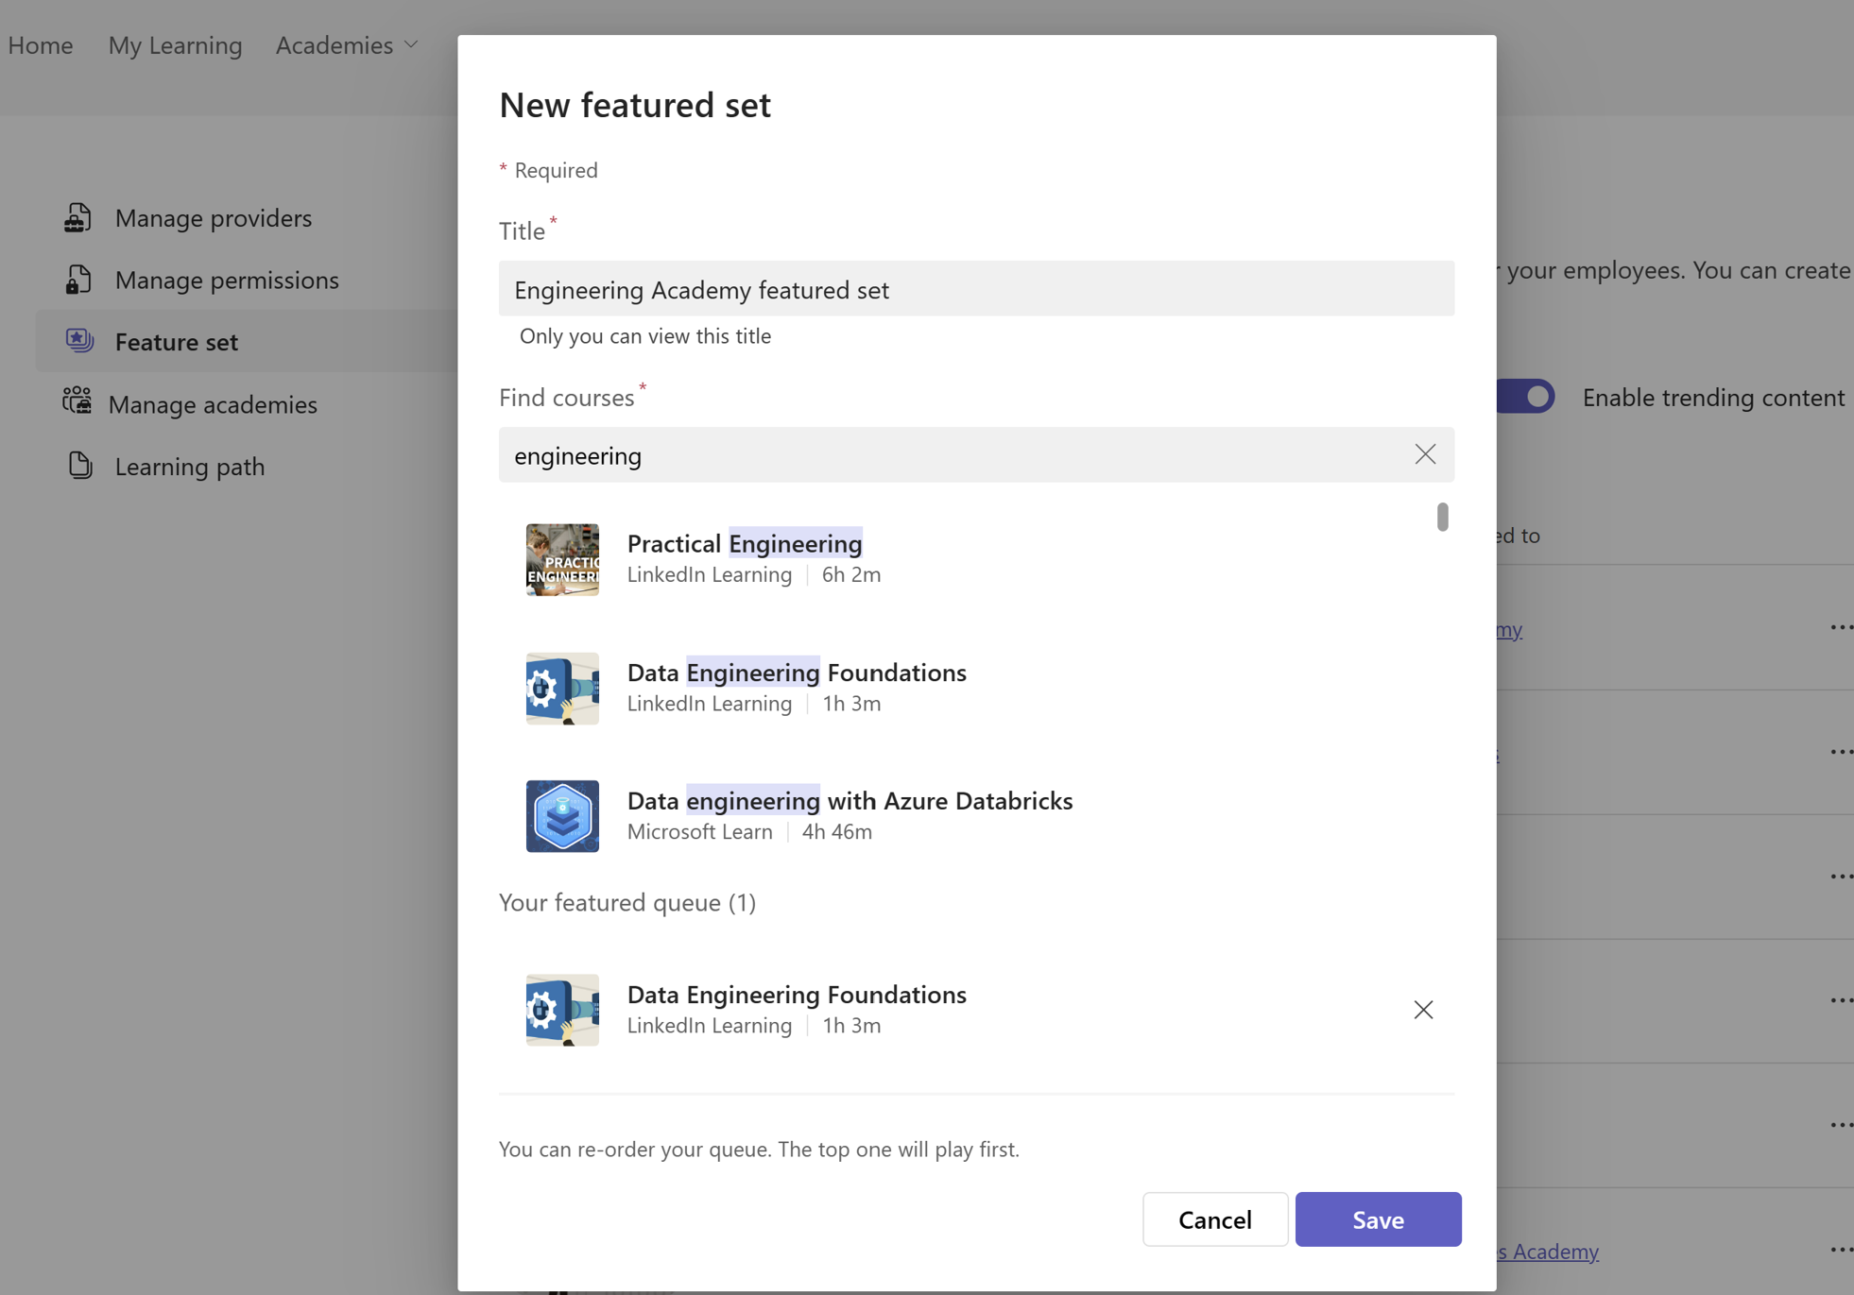Screen dimensions: 1854x1295
Task: Clear the engineering search field
Action: coord(1426,454)
